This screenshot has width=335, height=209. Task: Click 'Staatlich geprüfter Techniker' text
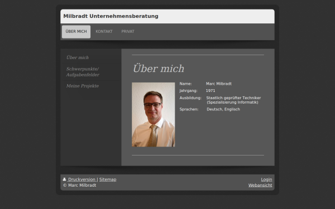click(x=233, y=98)
